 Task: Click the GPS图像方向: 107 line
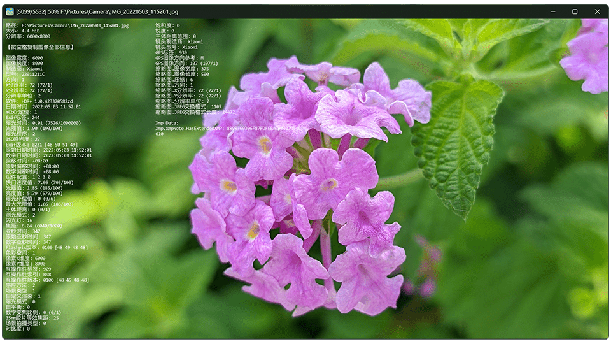(186, 63)
